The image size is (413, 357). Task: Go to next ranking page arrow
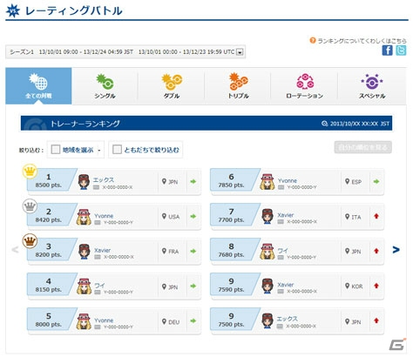coord(396,250)
